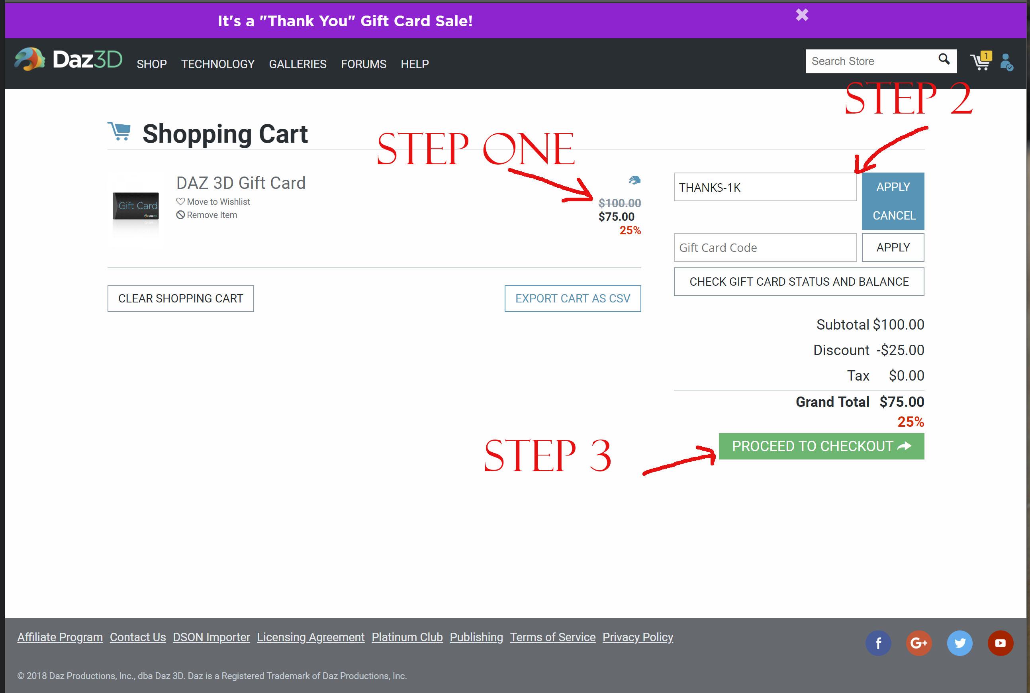Viewport: 1030px width, 693px height.
Task: Visit Daz3D's Twitter page
Action: click(960, 644)
